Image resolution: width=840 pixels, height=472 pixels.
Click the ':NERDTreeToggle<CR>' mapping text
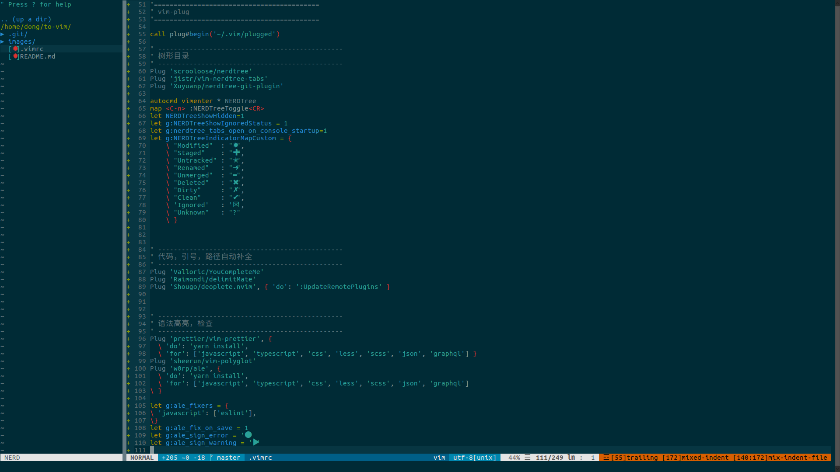click(x=227, y=108)
